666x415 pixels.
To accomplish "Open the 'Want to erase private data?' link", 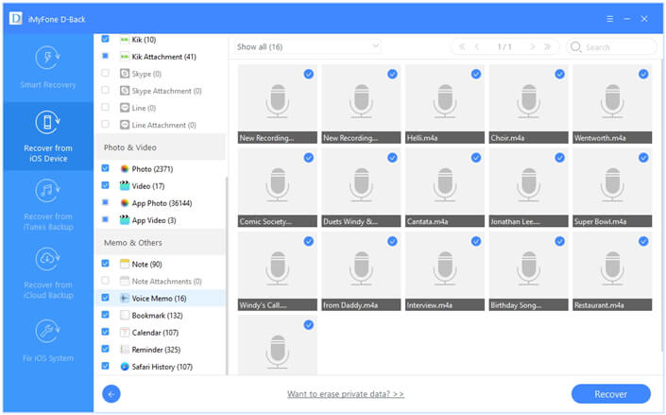I will click(346, 394).
